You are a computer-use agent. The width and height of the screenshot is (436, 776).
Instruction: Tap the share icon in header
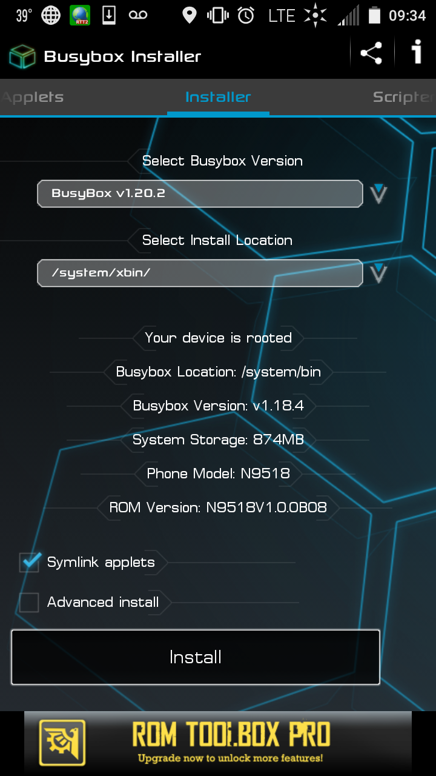click(371, 53)
